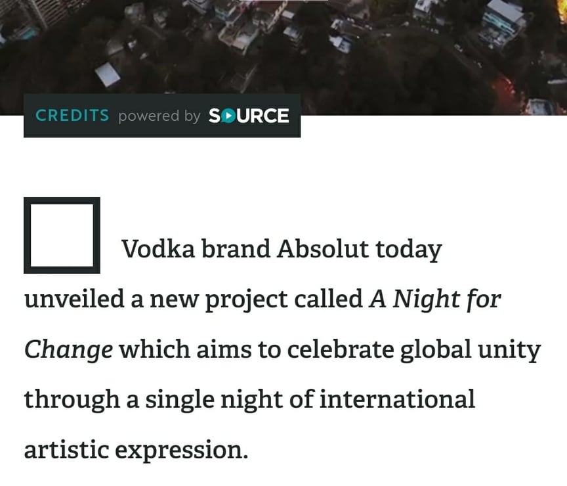
Task: Click the play icon inside the SOURCE logo
Action: tap(228, 116)
